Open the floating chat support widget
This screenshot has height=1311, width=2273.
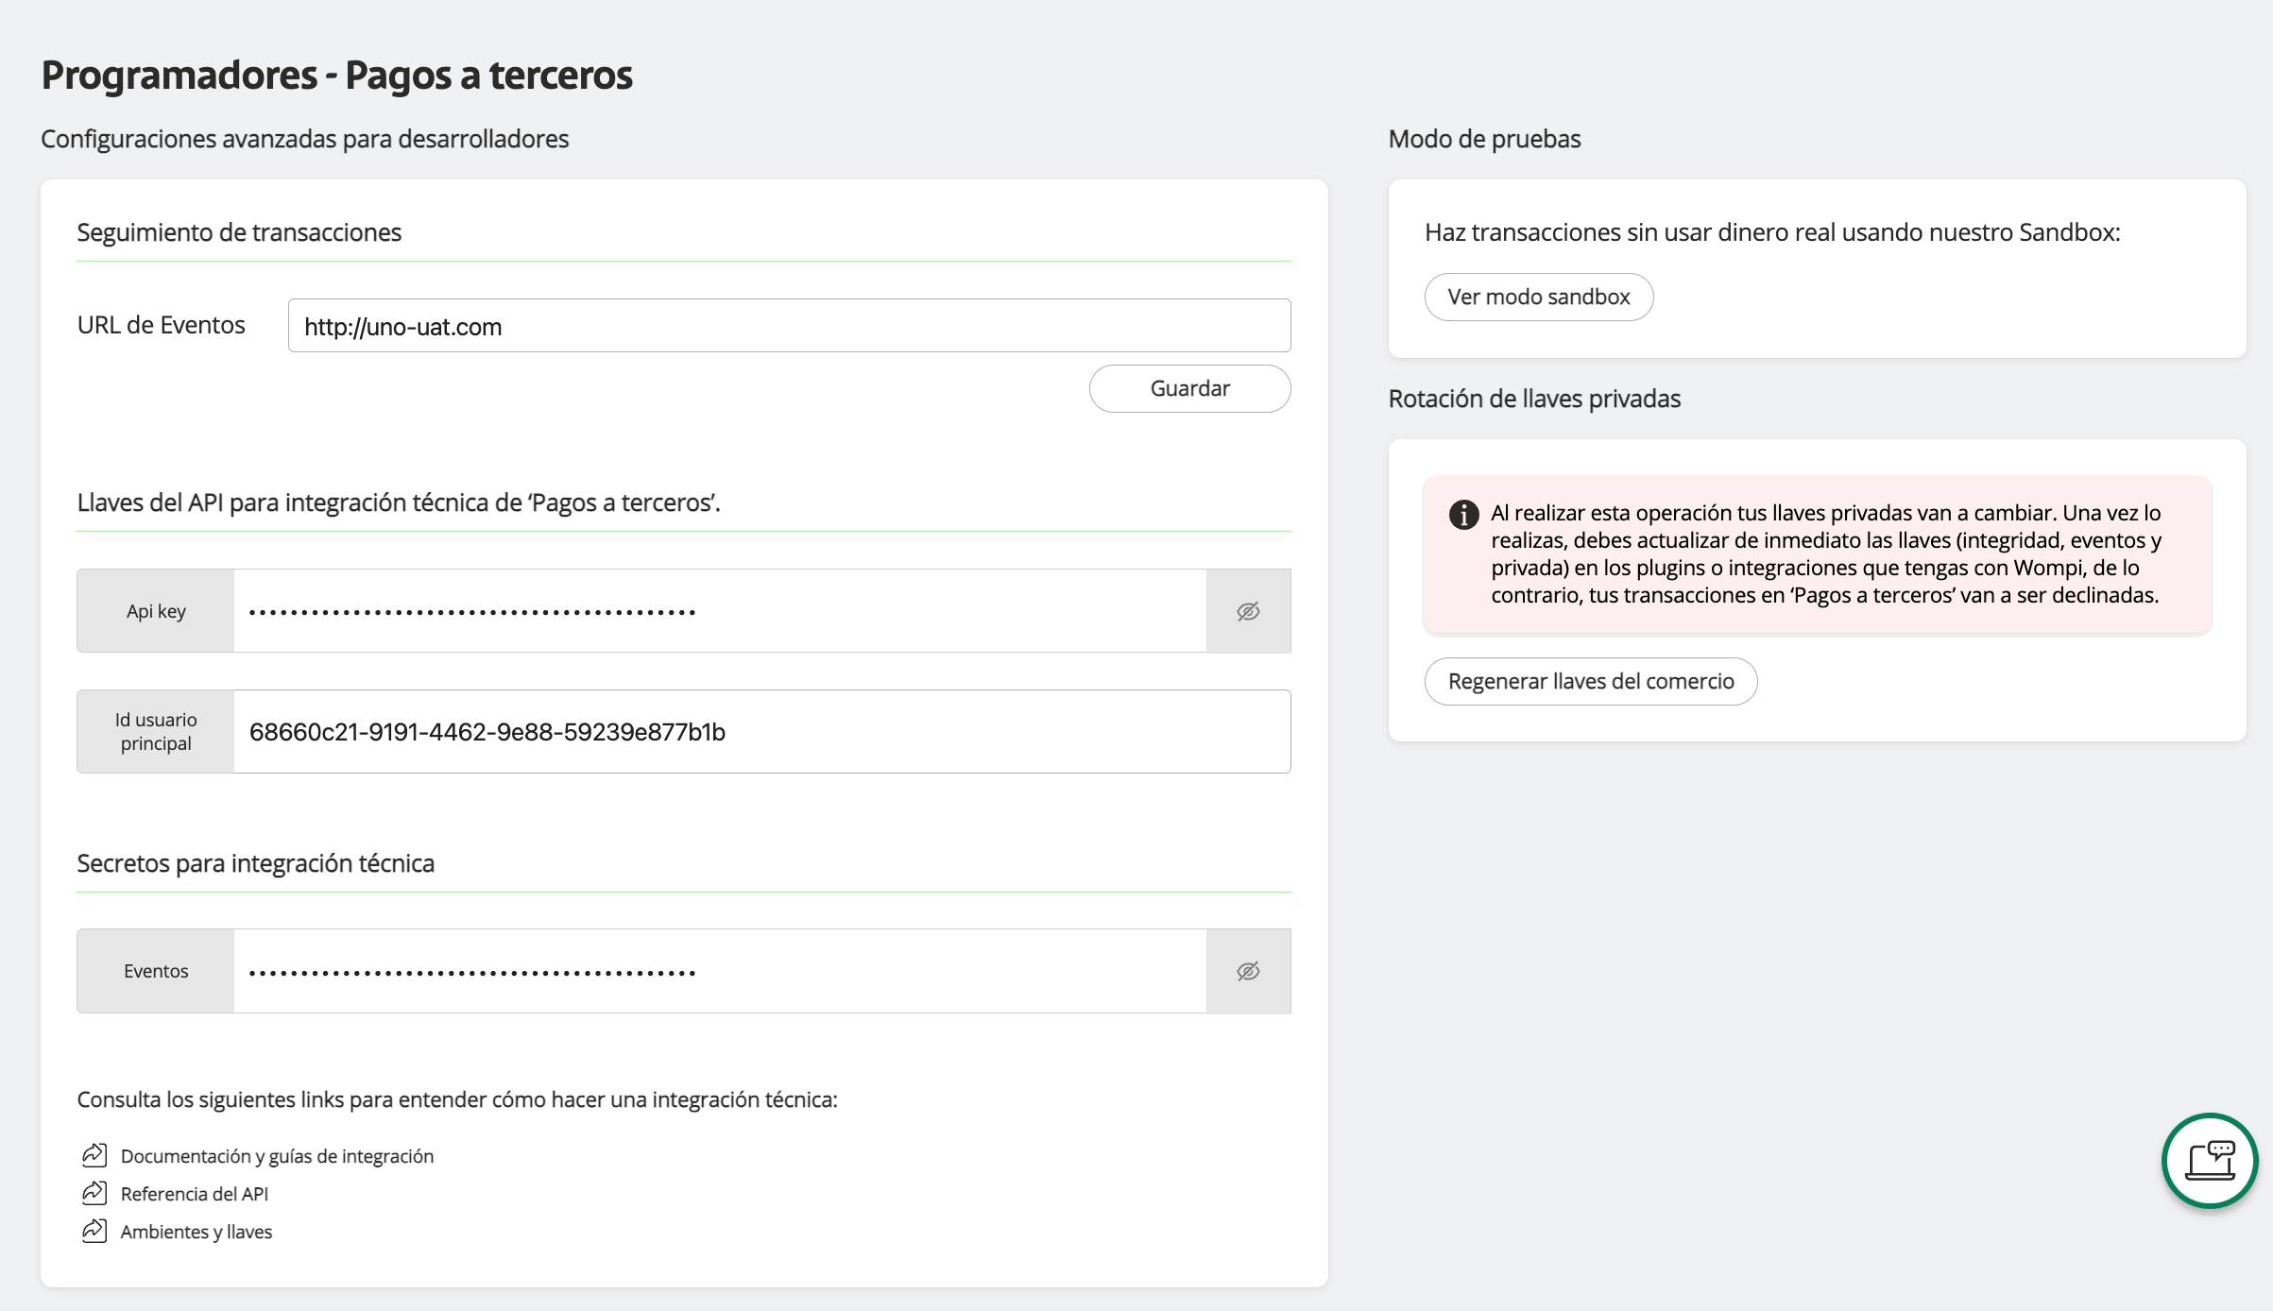(2210, 1161)
